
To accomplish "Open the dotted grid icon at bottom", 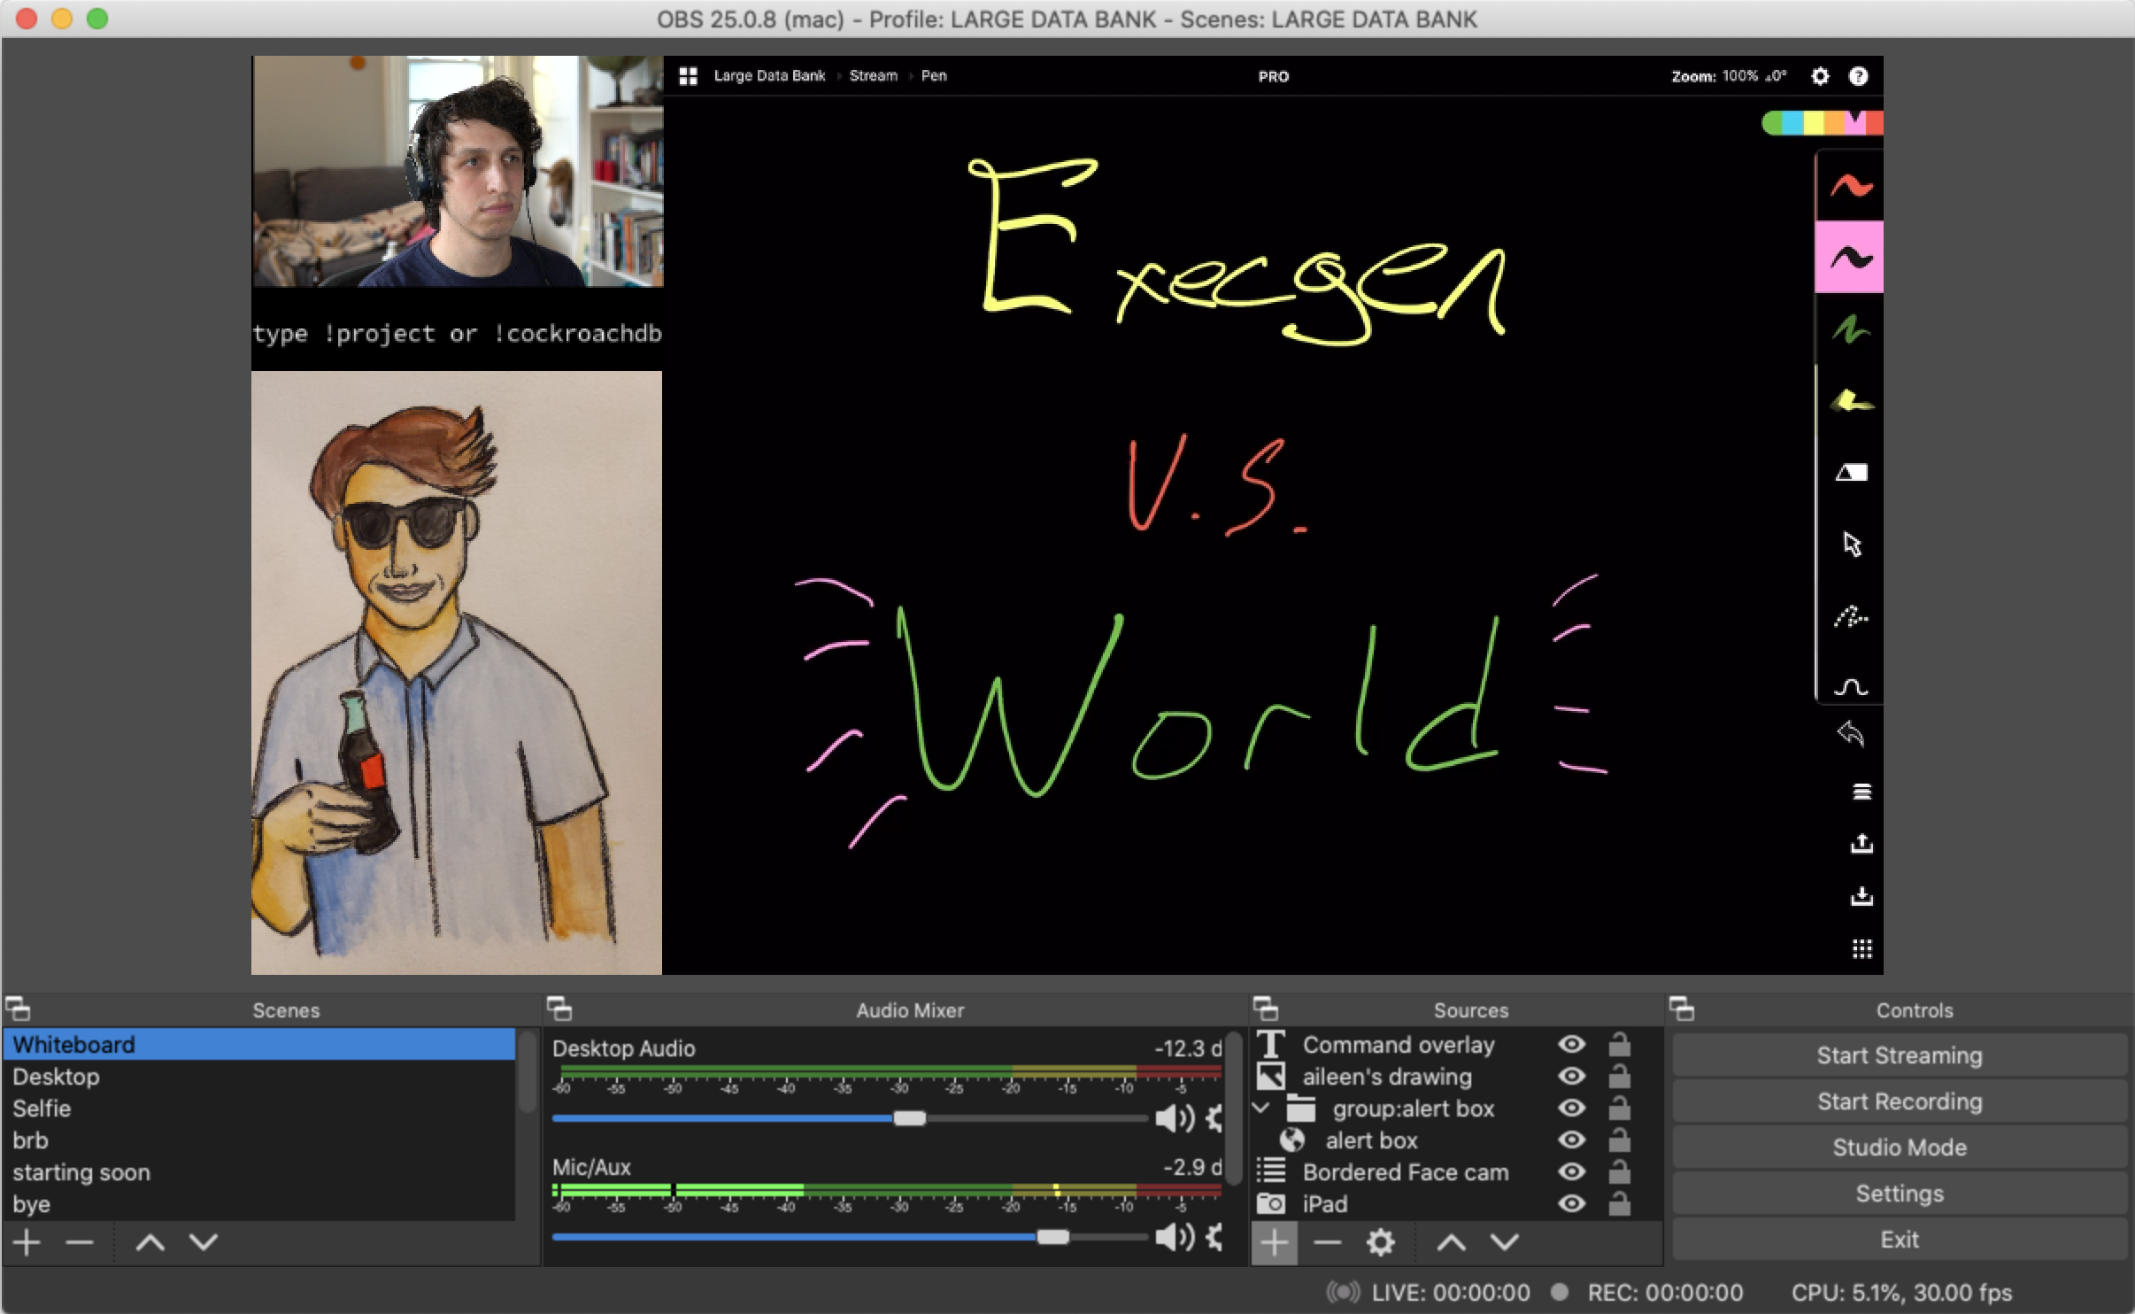I will [1861, 949].
